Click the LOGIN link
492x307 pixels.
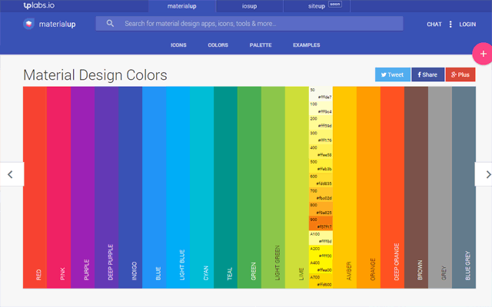pyautogui.click(x=467, y=25)
